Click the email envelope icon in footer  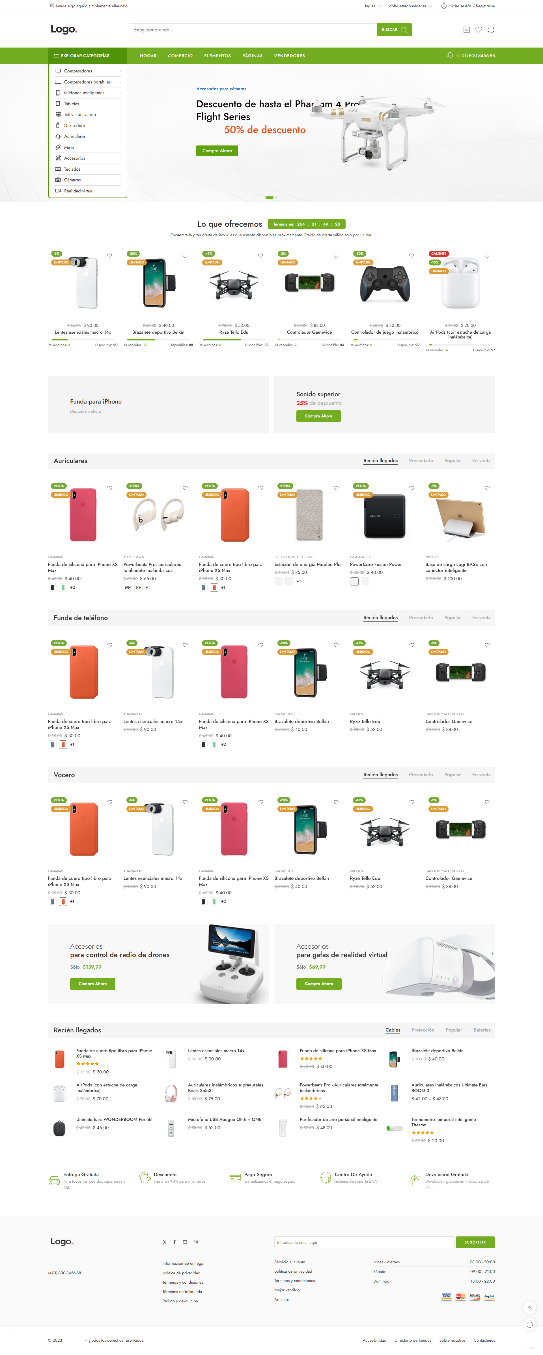(x=185, y=1242)
